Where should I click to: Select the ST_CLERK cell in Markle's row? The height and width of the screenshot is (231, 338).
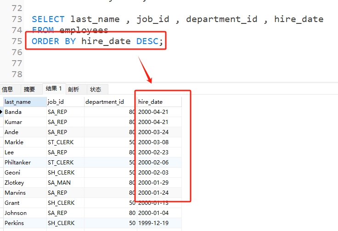65,142
